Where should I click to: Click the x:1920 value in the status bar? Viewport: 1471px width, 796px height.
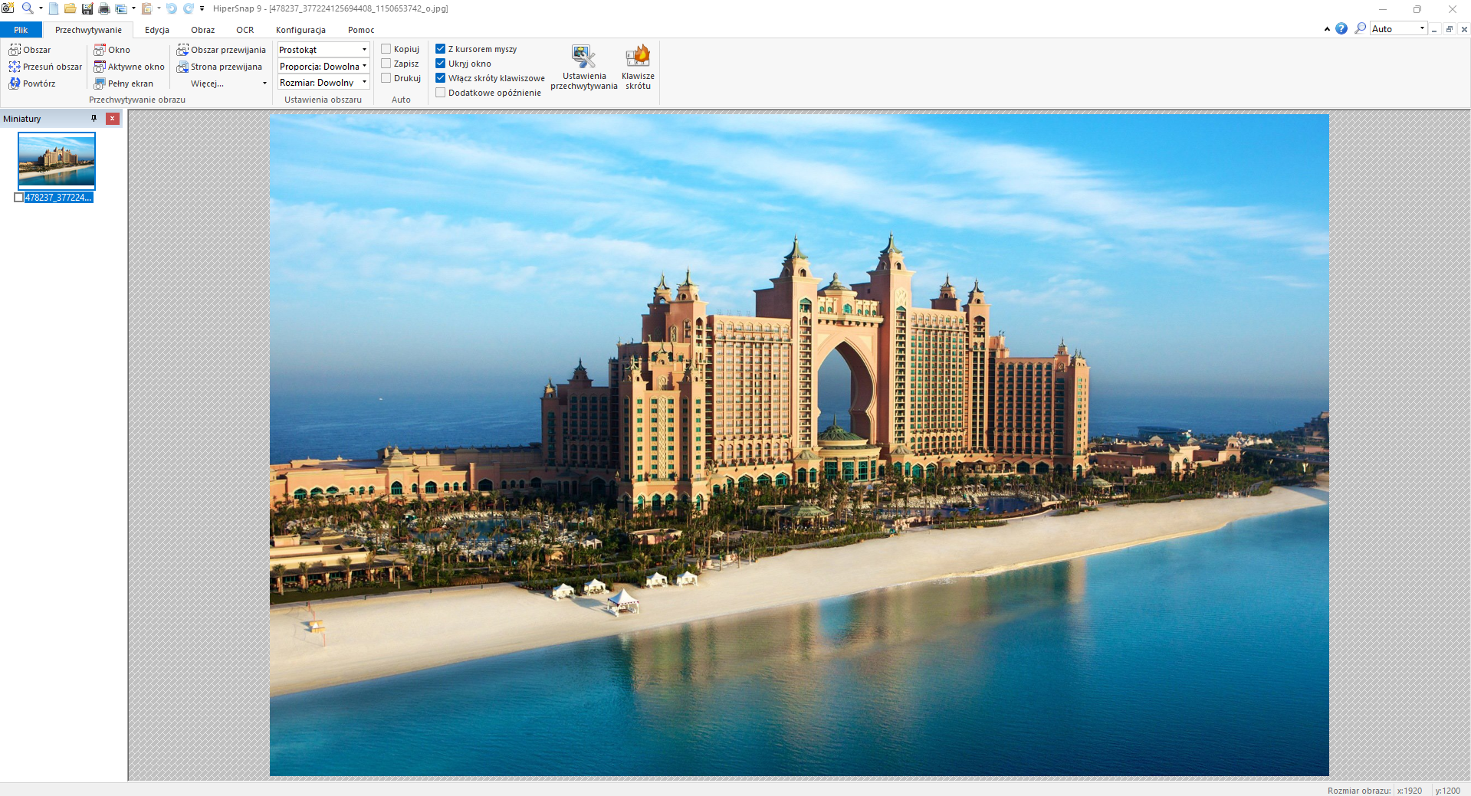[1410, 791]
